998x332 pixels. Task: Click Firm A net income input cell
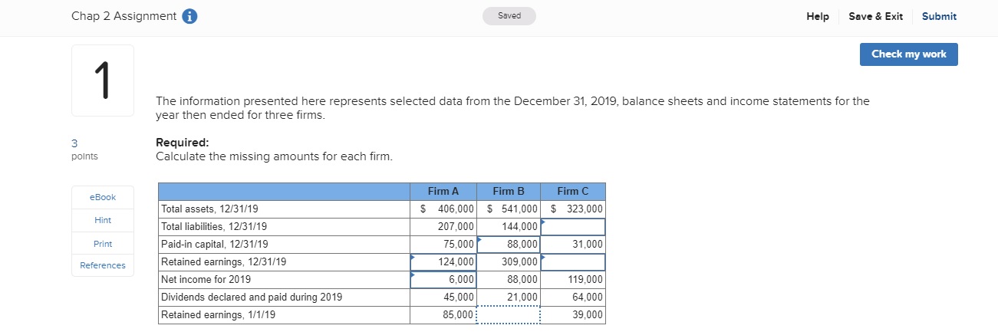tap(443, 280)
